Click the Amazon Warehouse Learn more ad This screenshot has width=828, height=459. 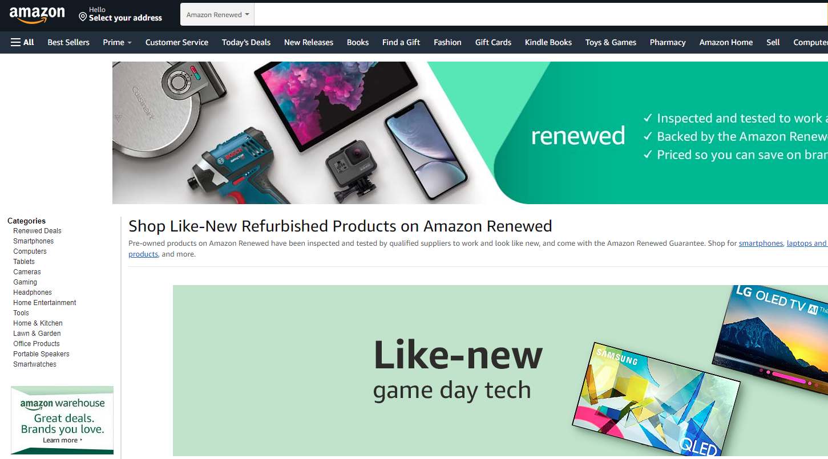point(62,420)
